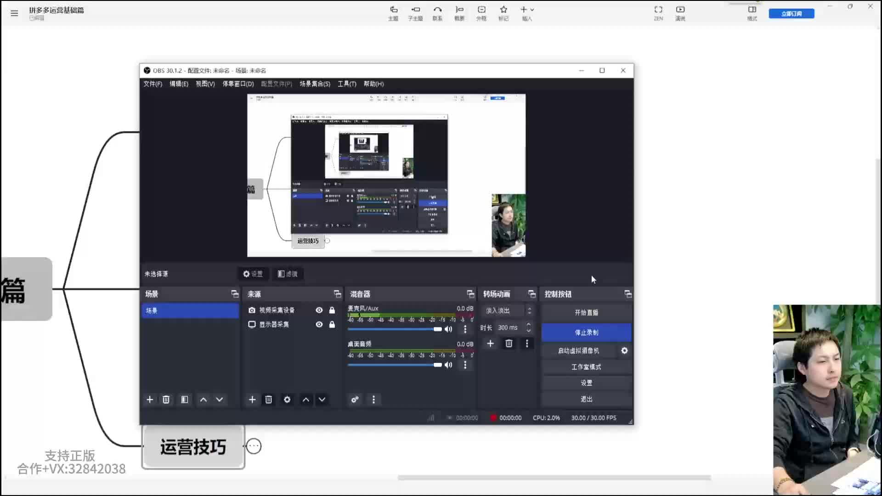Open OBS 设置 in control buttons
The image size is (882, 496).
click(586, 383)
